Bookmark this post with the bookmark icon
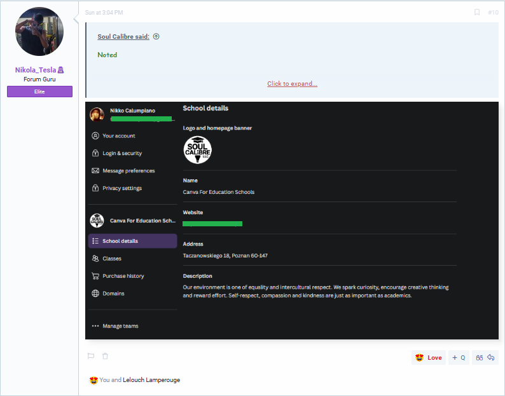The width and height of the screenshot is (505, 396). click(x=477, y=12)
